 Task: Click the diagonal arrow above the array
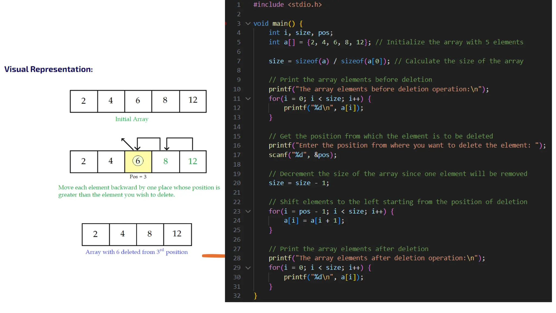[x=127, y=144]
